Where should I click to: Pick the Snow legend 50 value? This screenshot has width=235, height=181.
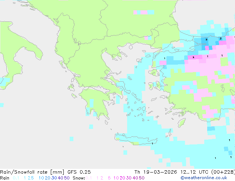click(x=142, y=178)
